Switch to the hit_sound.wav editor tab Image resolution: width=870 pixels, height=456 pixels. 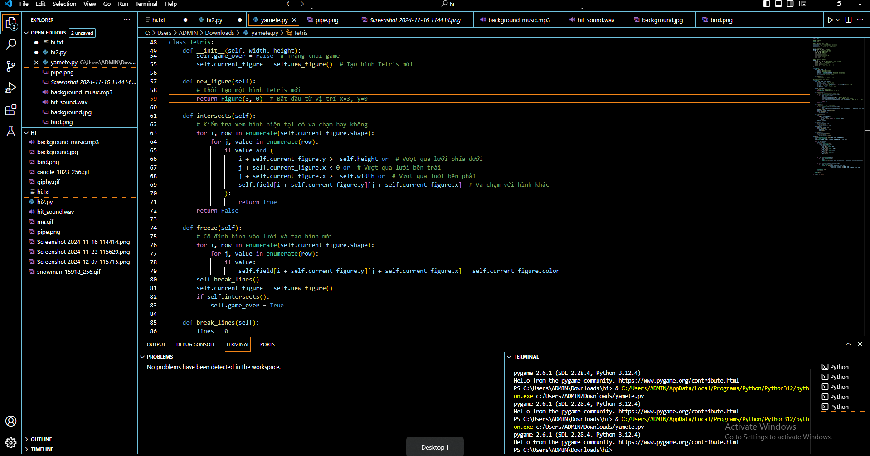pos(595,20)
